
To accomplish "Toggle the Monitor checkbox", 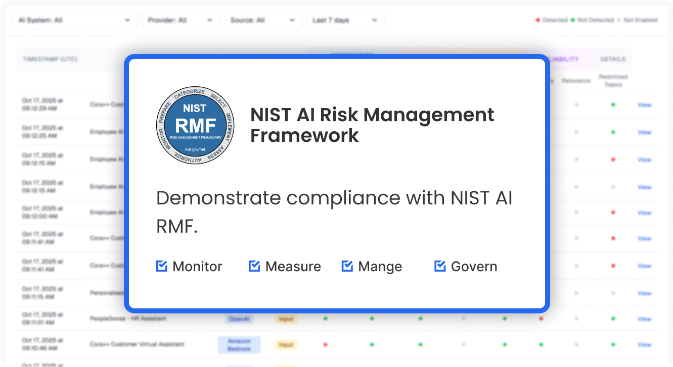I will 162,266.
